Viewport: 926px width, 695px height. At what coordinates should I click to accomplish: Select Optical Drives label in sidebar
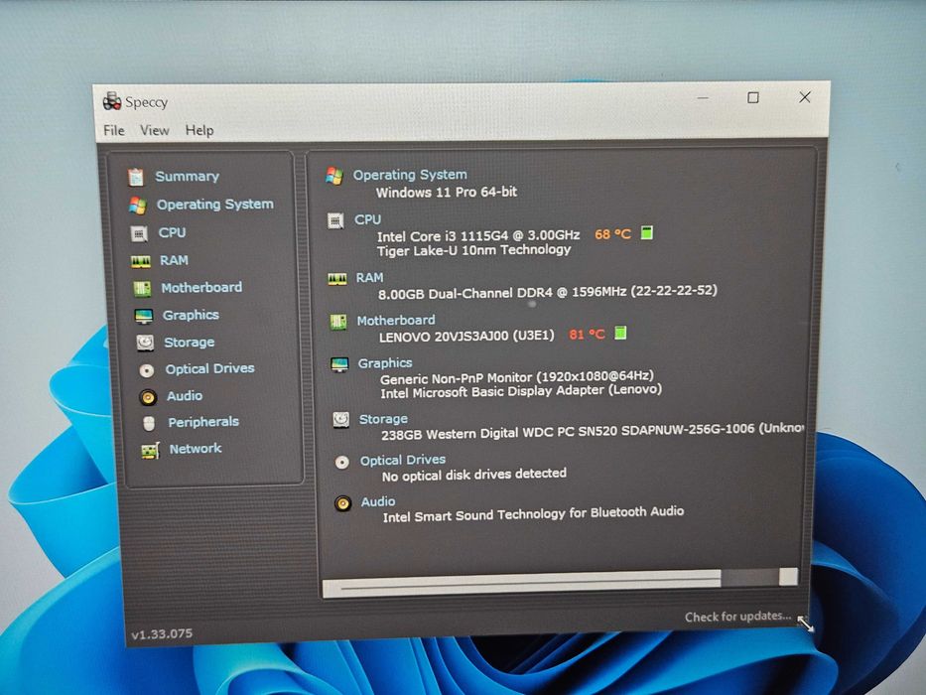(x=209, y=368)
